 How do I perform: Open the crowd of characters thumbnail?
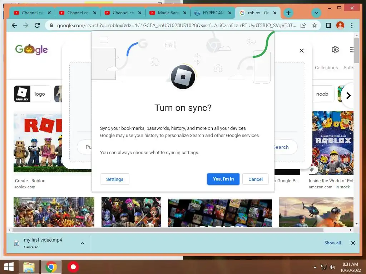(x=54, y=212)
